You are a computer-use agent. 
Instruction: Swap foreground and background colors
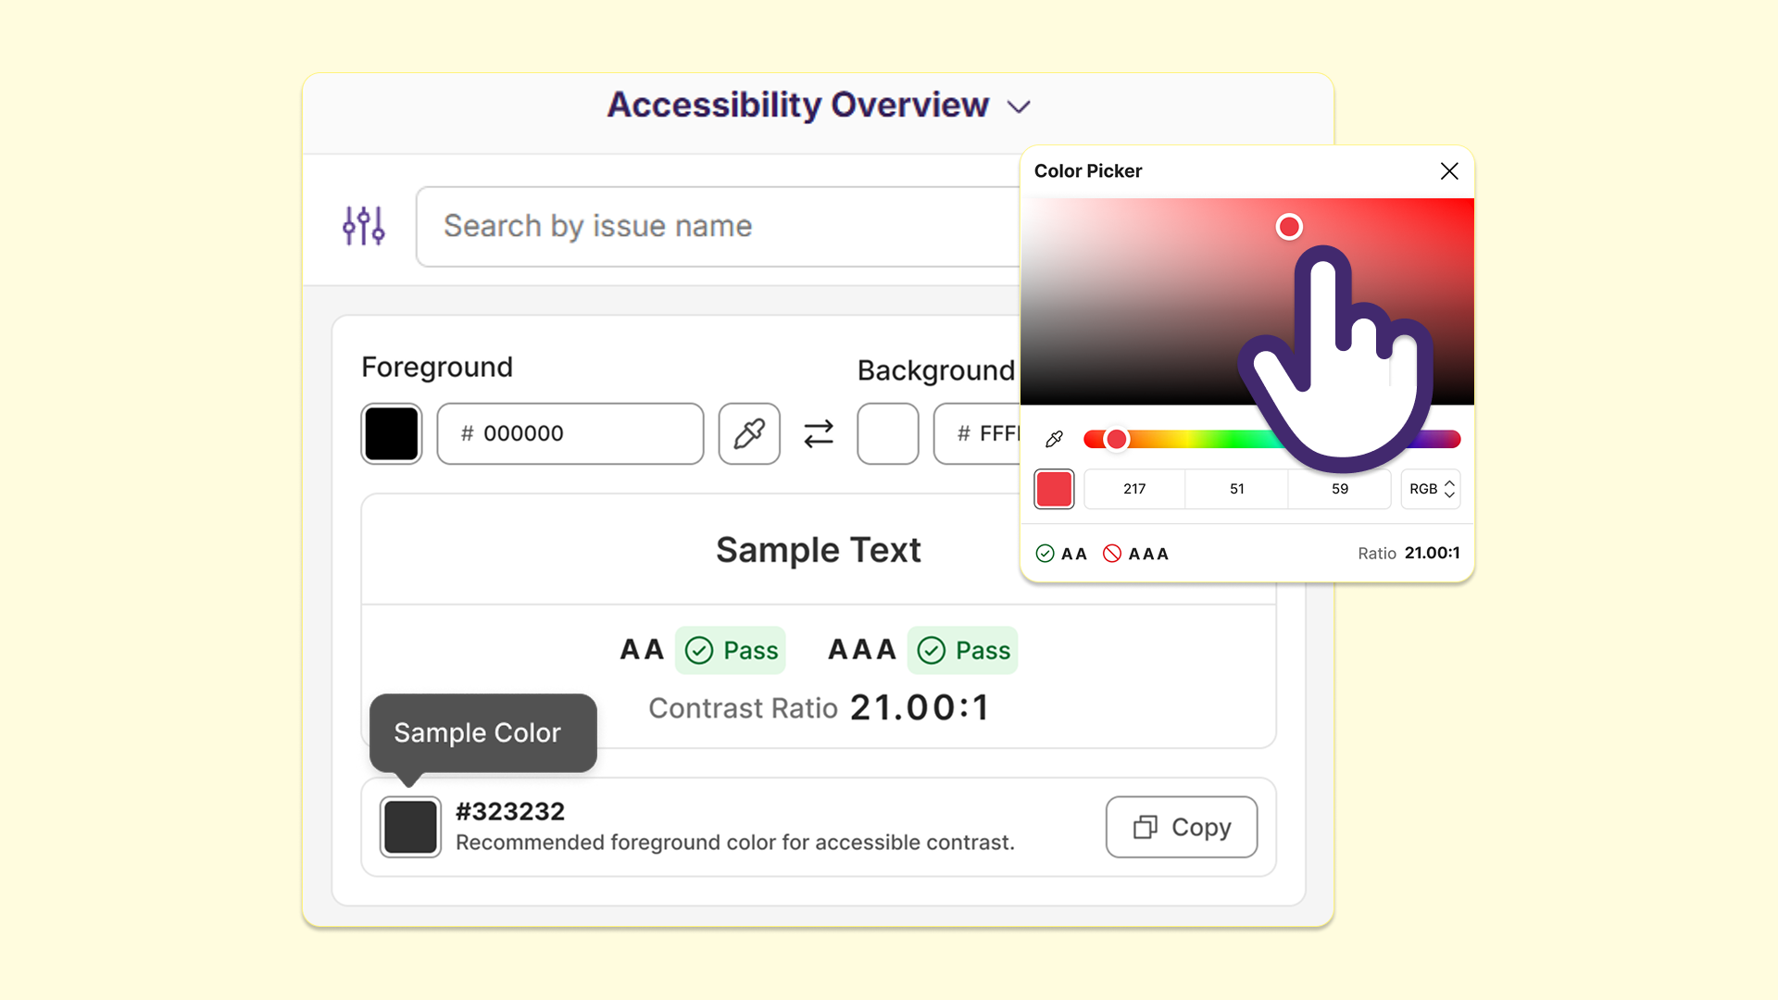[819, 433]
